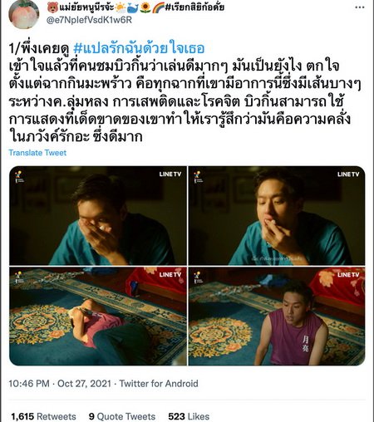Click the LINE TV logo in top-left photo

(170, 174)
